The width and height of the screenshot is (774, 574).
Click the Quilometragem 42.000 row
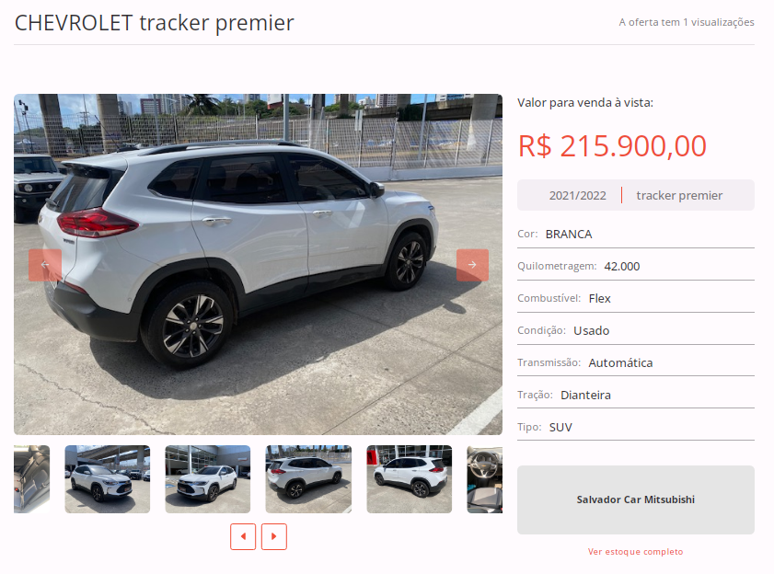tap(636, 267)
